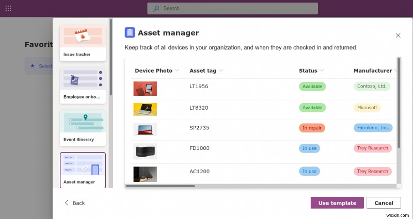Click the search magnifier icon
Screen dimensions: 413x219
point(157,8)
